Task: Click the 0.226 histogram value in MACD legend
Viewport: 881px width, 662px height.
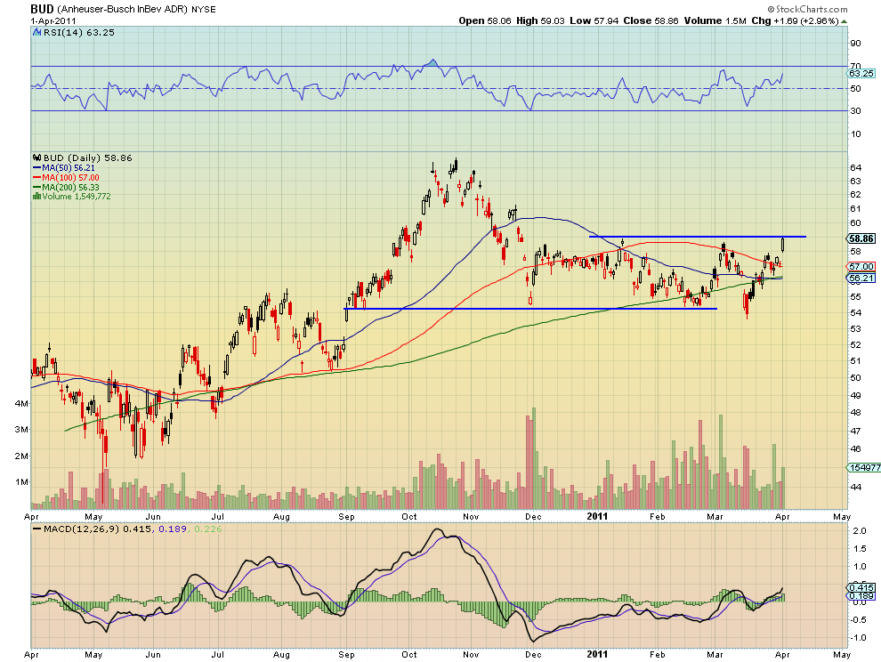Action: [x=208, y=529]
